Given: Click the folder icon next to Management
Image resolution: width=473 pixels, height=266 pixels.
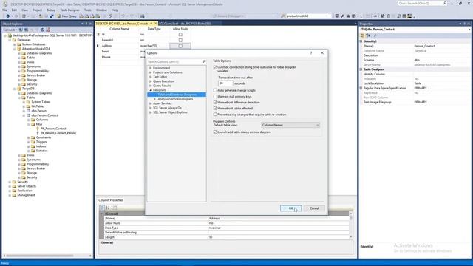Looking at the screenshot, I should 14,195.
